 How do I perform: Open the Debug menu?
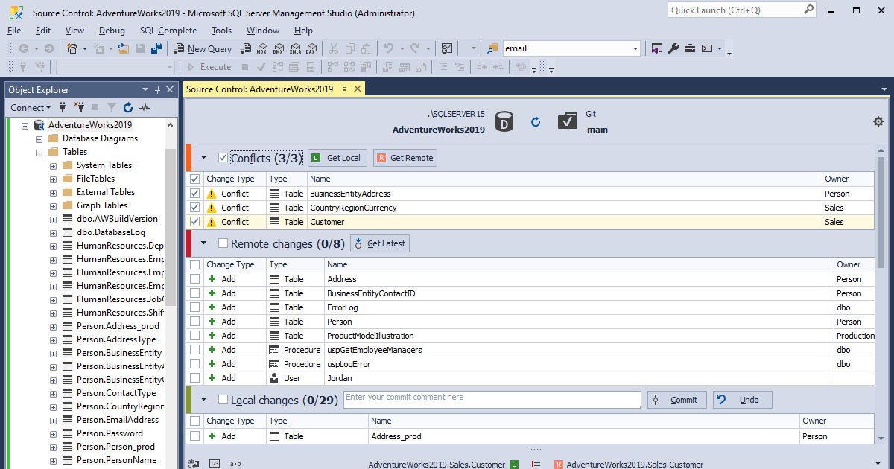point(112,31)
